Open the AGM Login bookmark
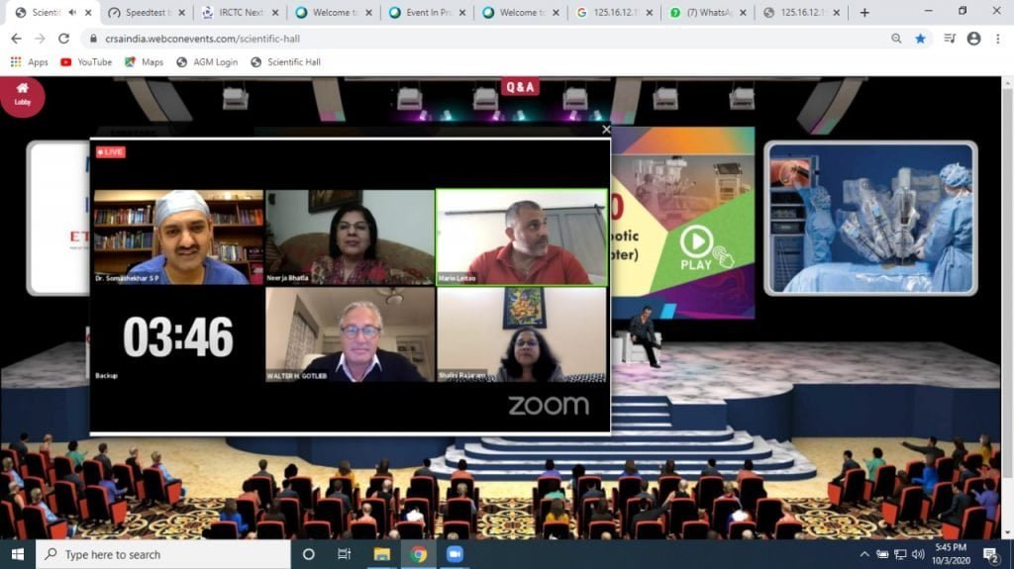This screenshot has width=1014, height=569. coord(206,62)
